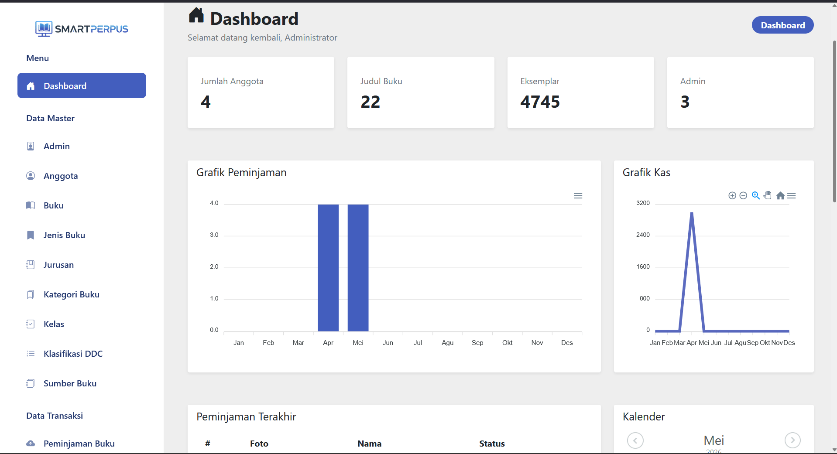Activate the panning hand tool
Screen dimensions: 837x454
click(x=768, y=195)
